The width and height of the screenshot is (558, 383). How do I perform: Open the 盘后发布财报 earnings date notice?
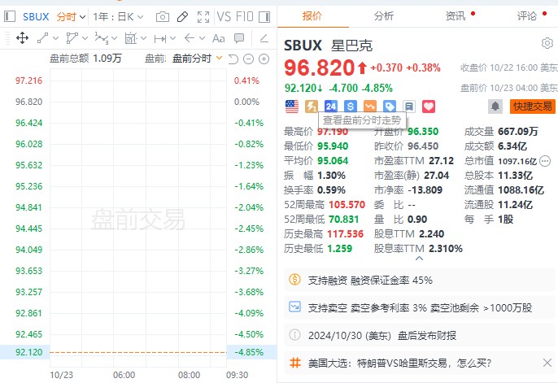point(419,335)
